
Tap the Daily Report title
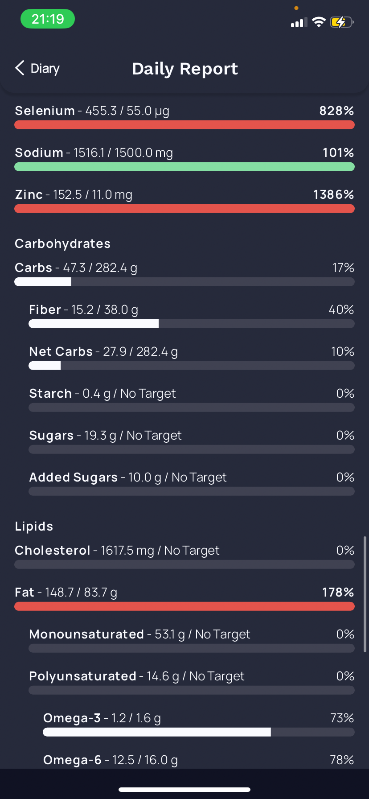(x=185, y=69)
